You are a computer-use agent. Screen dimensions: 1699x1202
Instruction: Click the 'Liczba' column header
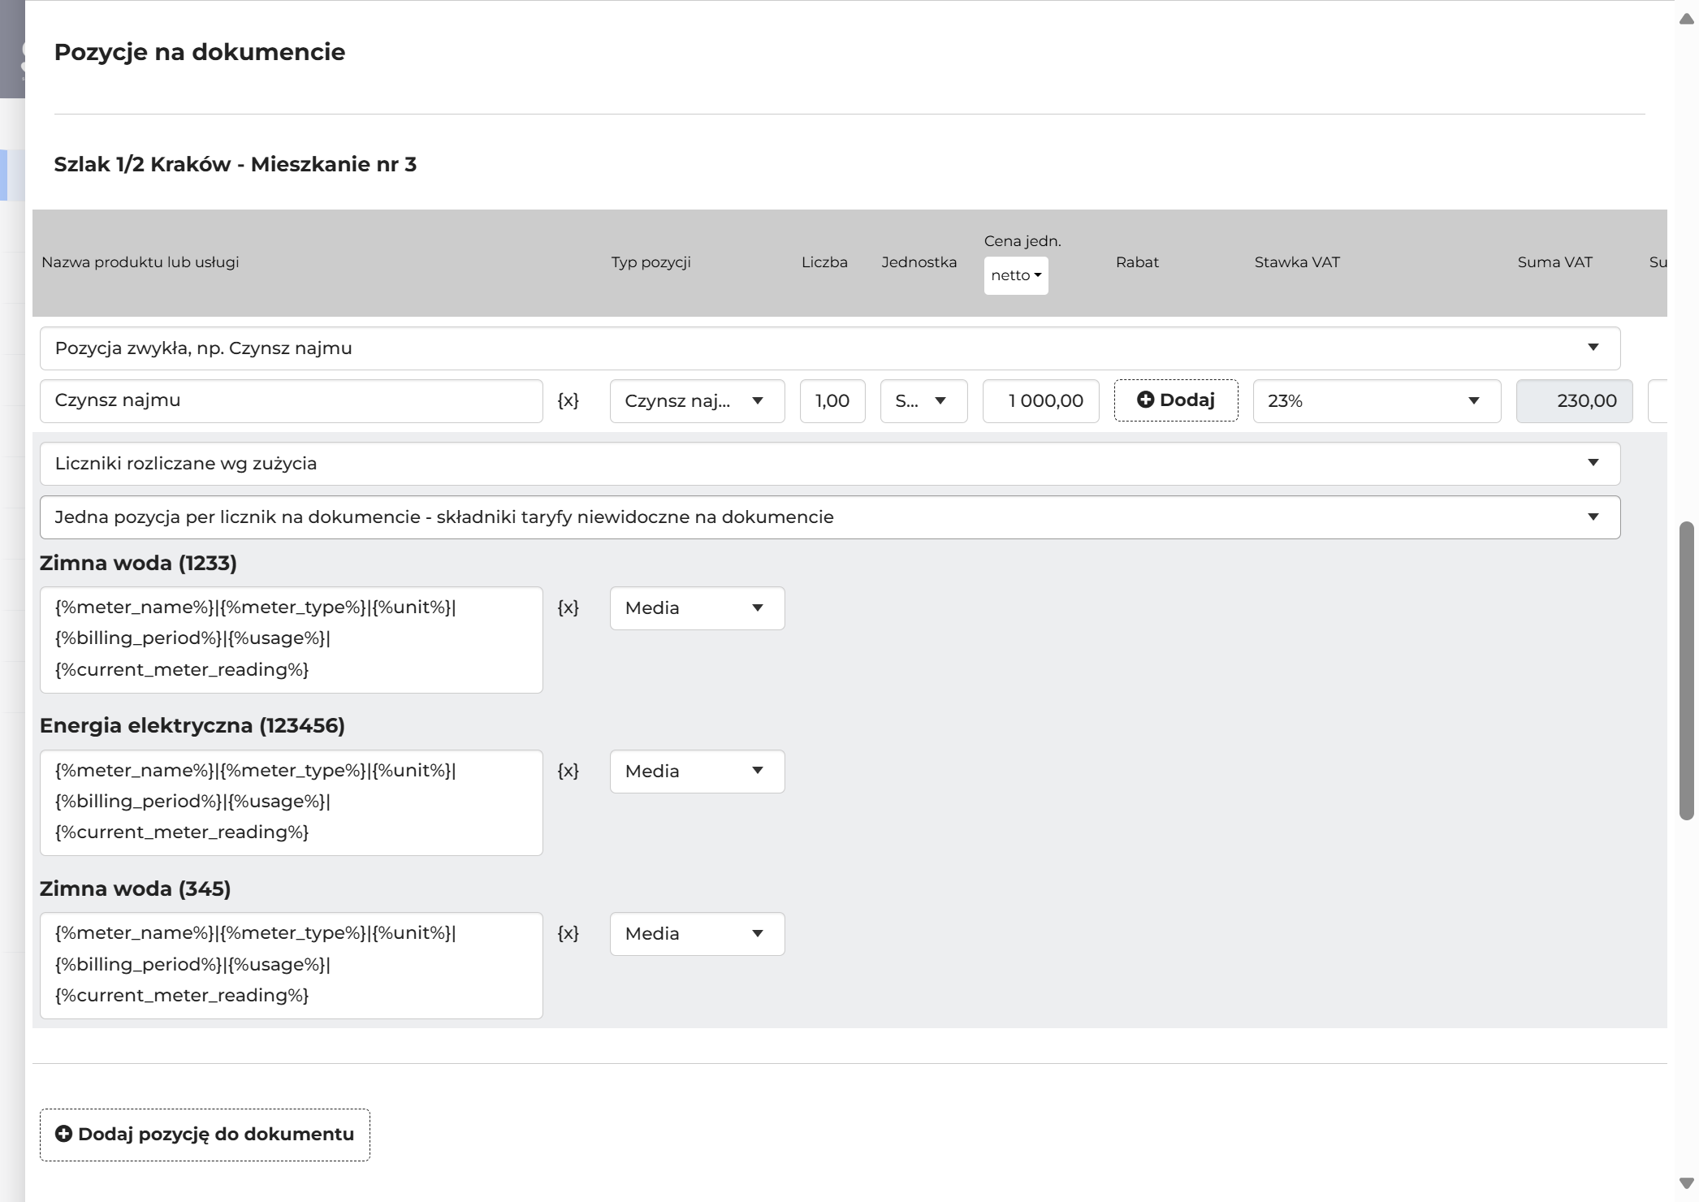click(824, 262)
